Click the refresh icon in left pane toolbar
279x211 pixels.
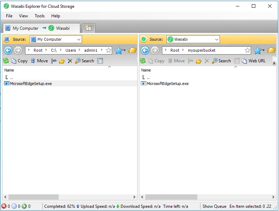click(6, 61)
